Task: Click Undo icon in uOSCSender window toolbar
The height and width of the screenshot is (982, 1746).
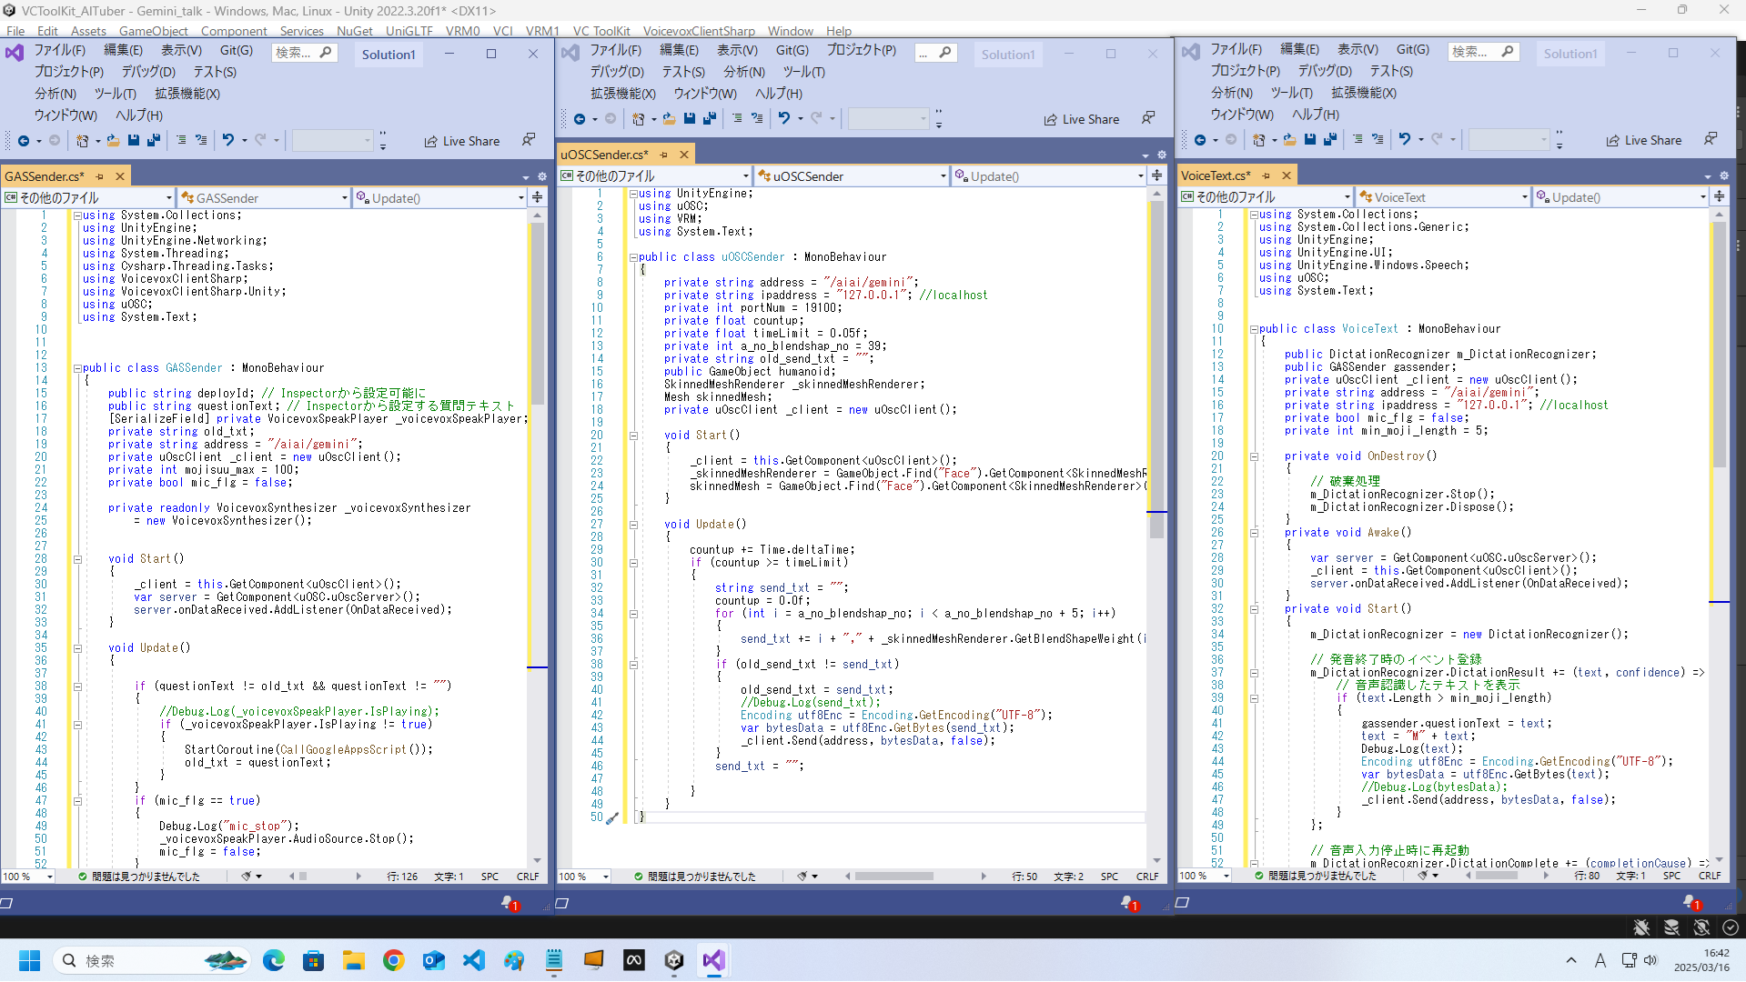Action: click(x=783, y=119)
